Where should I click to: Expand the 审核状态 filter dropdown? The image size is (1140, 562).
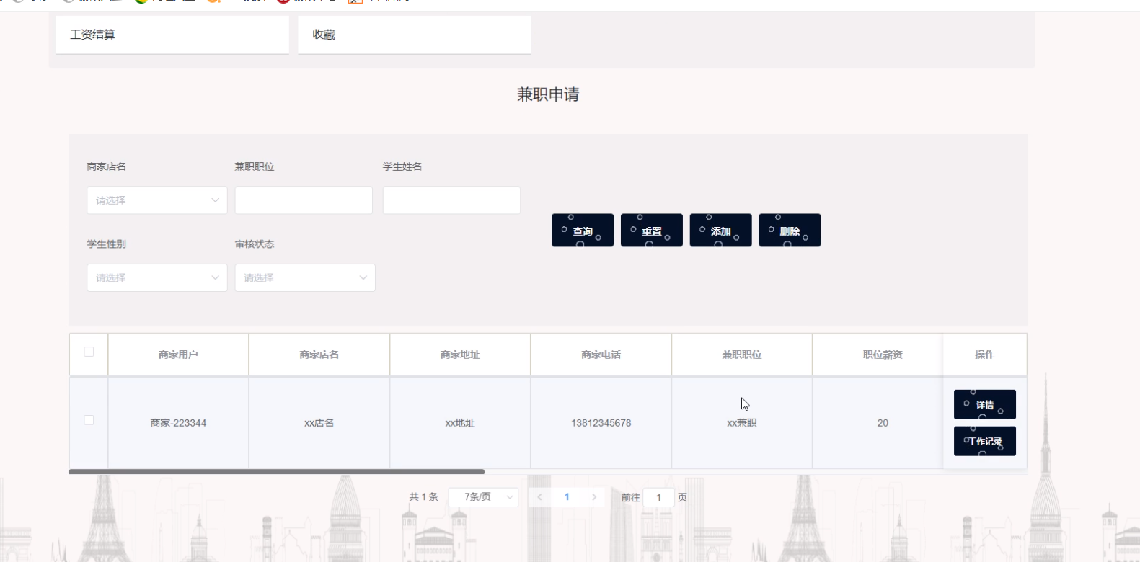pos(305,277)
